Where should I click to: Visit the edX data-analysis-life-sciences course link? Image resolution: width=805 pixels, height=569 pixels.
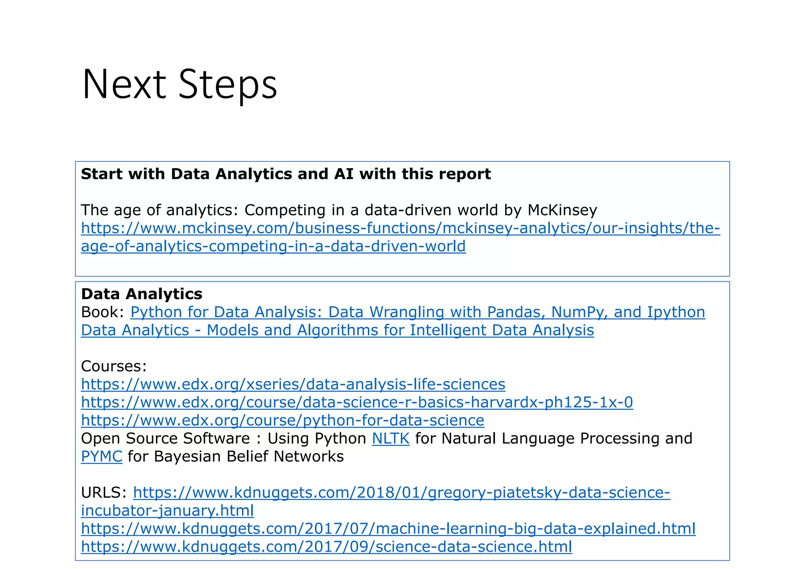tap(293, 384)
